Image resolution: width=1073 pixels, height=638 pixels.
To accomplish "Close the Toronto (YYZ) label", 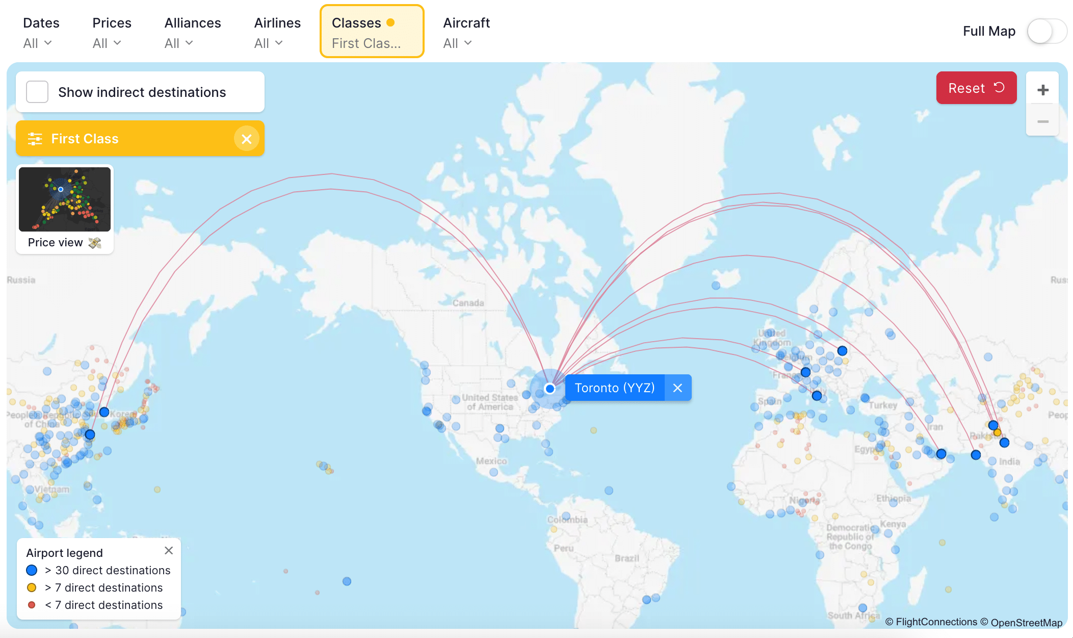I will [677, 388].
